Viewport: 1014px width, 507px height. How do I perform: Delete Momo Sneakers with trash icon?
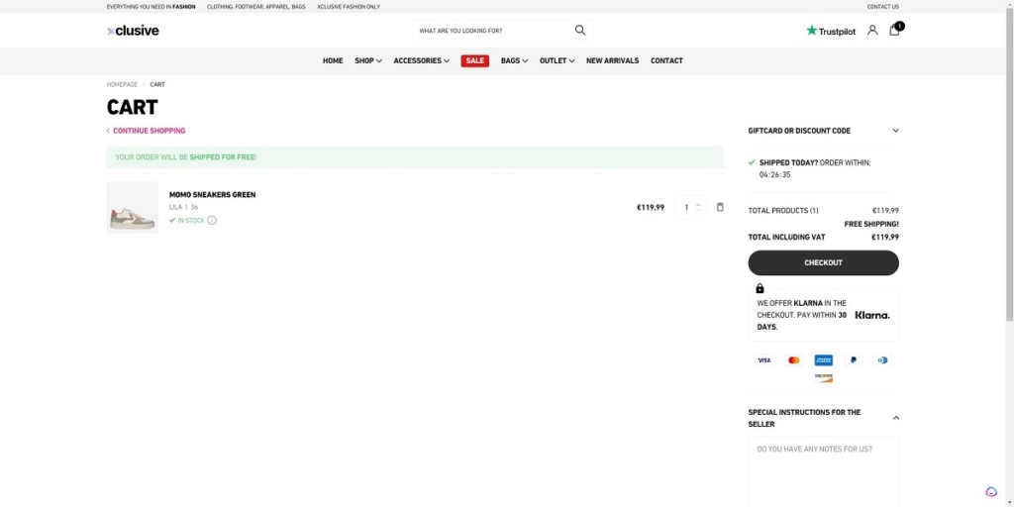pyautogui.click(x=720, y=207)
